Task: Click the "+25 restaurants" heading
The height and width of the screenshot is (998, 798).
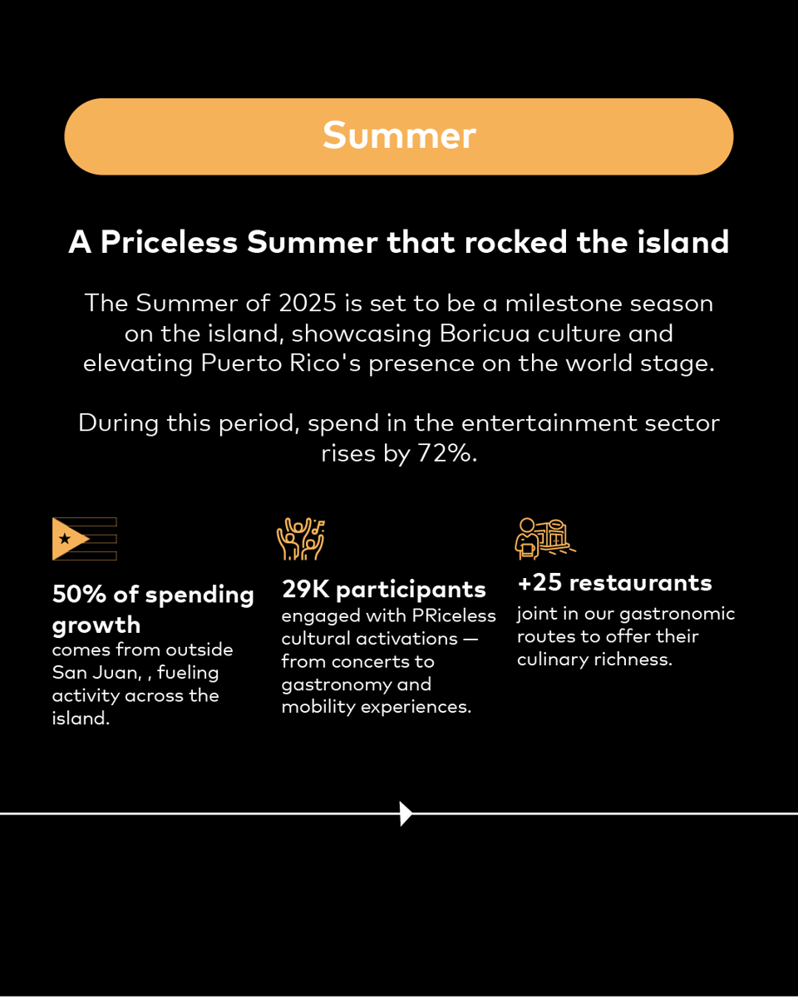Action: click(614, 582)
